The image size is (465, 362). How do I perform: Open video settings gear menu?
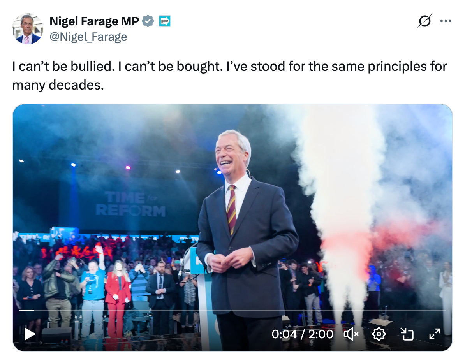pyautogui.click(x=379, y=334)
